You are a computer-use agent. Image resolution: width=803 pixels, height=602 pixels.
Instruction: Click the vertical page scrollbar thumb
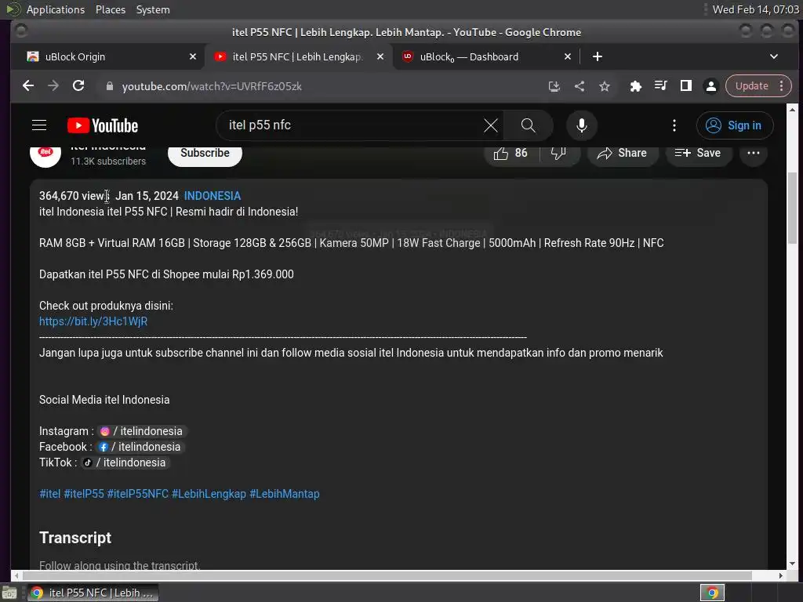[x=792, y=209]
